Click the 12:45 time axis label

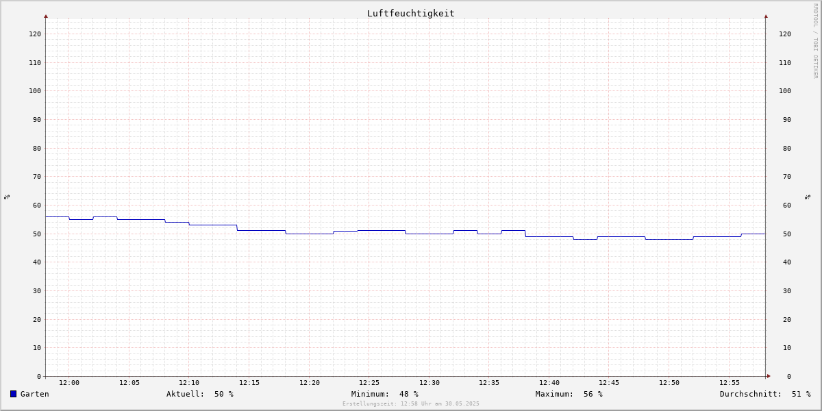610,382
